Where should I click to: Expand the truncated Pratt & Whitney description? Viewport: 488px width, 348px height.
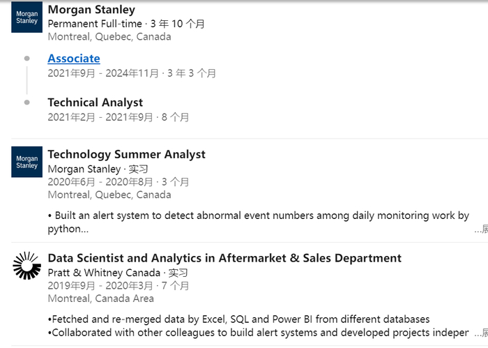[481, 333]
